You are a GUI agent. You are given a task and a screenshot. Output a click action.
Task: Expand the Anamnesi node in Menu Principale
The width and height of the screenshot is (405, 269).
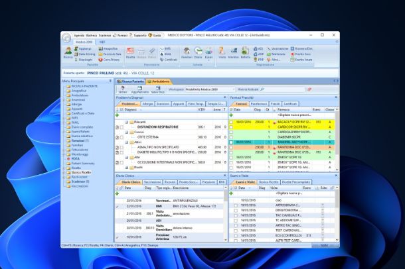click(x=64, y=100)
